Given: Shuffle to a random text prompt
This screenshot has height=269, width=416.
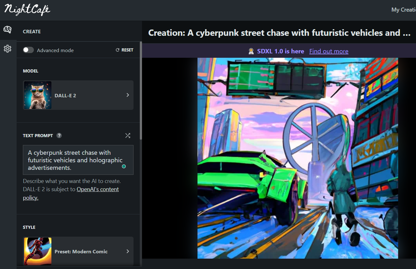Looking at the screenshot, I should point(128,136).
